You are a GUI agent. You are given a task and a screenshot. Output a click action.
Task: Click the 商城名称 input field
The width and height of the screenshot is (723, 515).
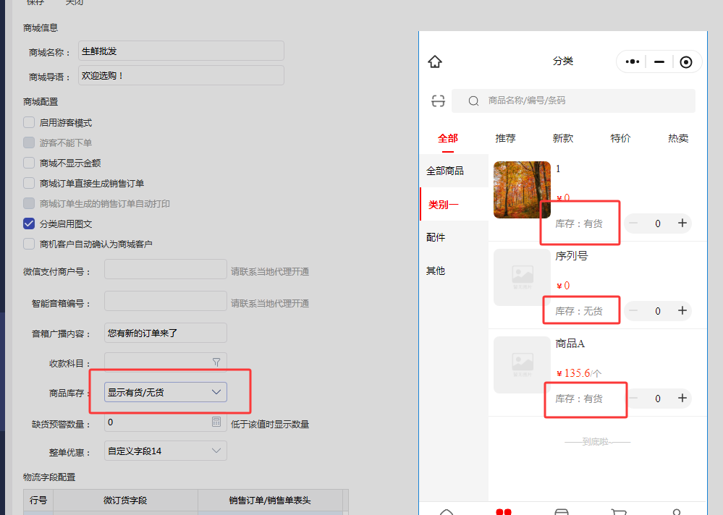pos(181,51)
